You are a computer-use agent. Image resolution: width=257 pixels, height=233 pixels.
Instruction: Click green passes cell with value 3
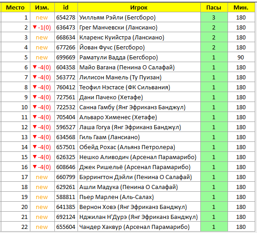click(x=214, y=17)
